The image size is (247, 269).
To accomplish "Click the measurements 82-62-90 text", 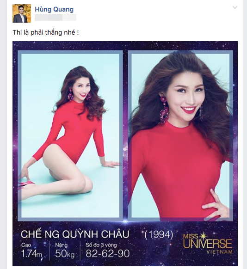I will click(x=108, y=253).
